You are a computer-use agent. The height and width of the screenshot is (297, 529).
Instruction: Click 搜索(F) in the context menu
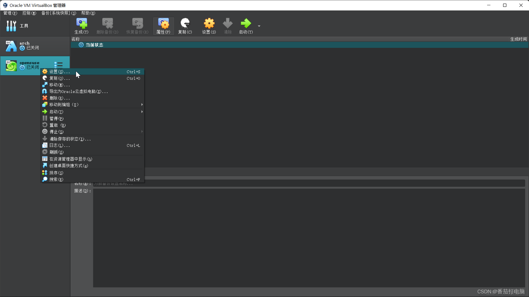pyautogui.click(x=92, y=180)
